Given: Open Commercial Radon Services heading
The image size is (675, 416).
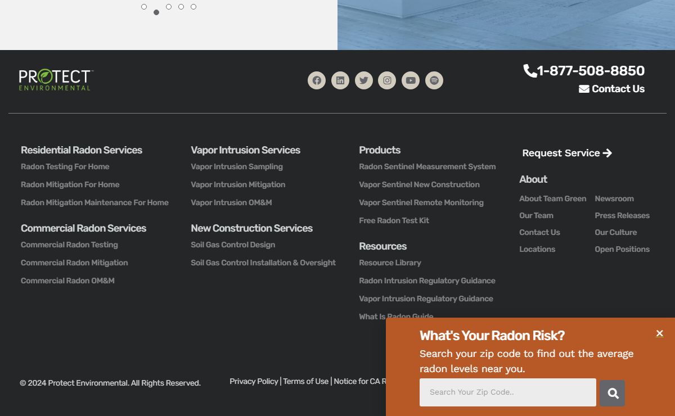Looking at the screenshot, I should pyautogui.click(x=83, y=228).
